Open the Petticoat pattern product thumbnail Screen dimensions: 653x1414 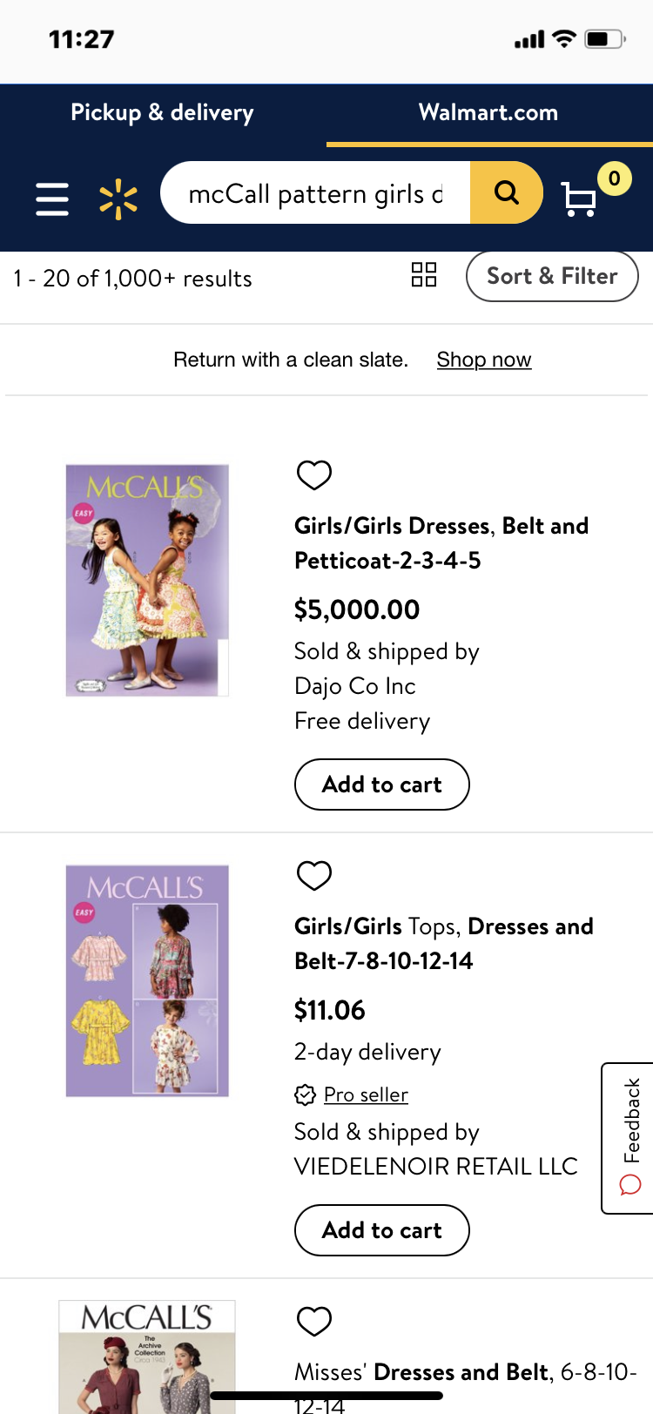click(147, 580)
